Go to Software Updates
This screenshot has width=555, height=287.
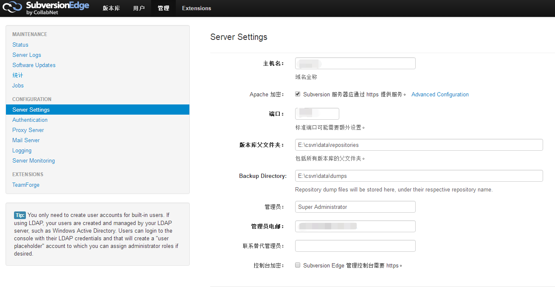(34, 65)
